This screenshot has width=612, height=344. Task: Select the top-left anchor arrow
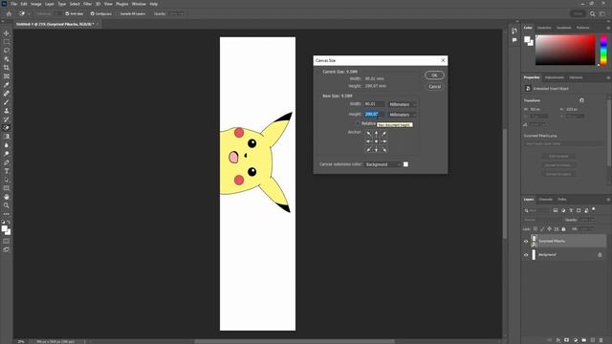click(x=369, y=134)
